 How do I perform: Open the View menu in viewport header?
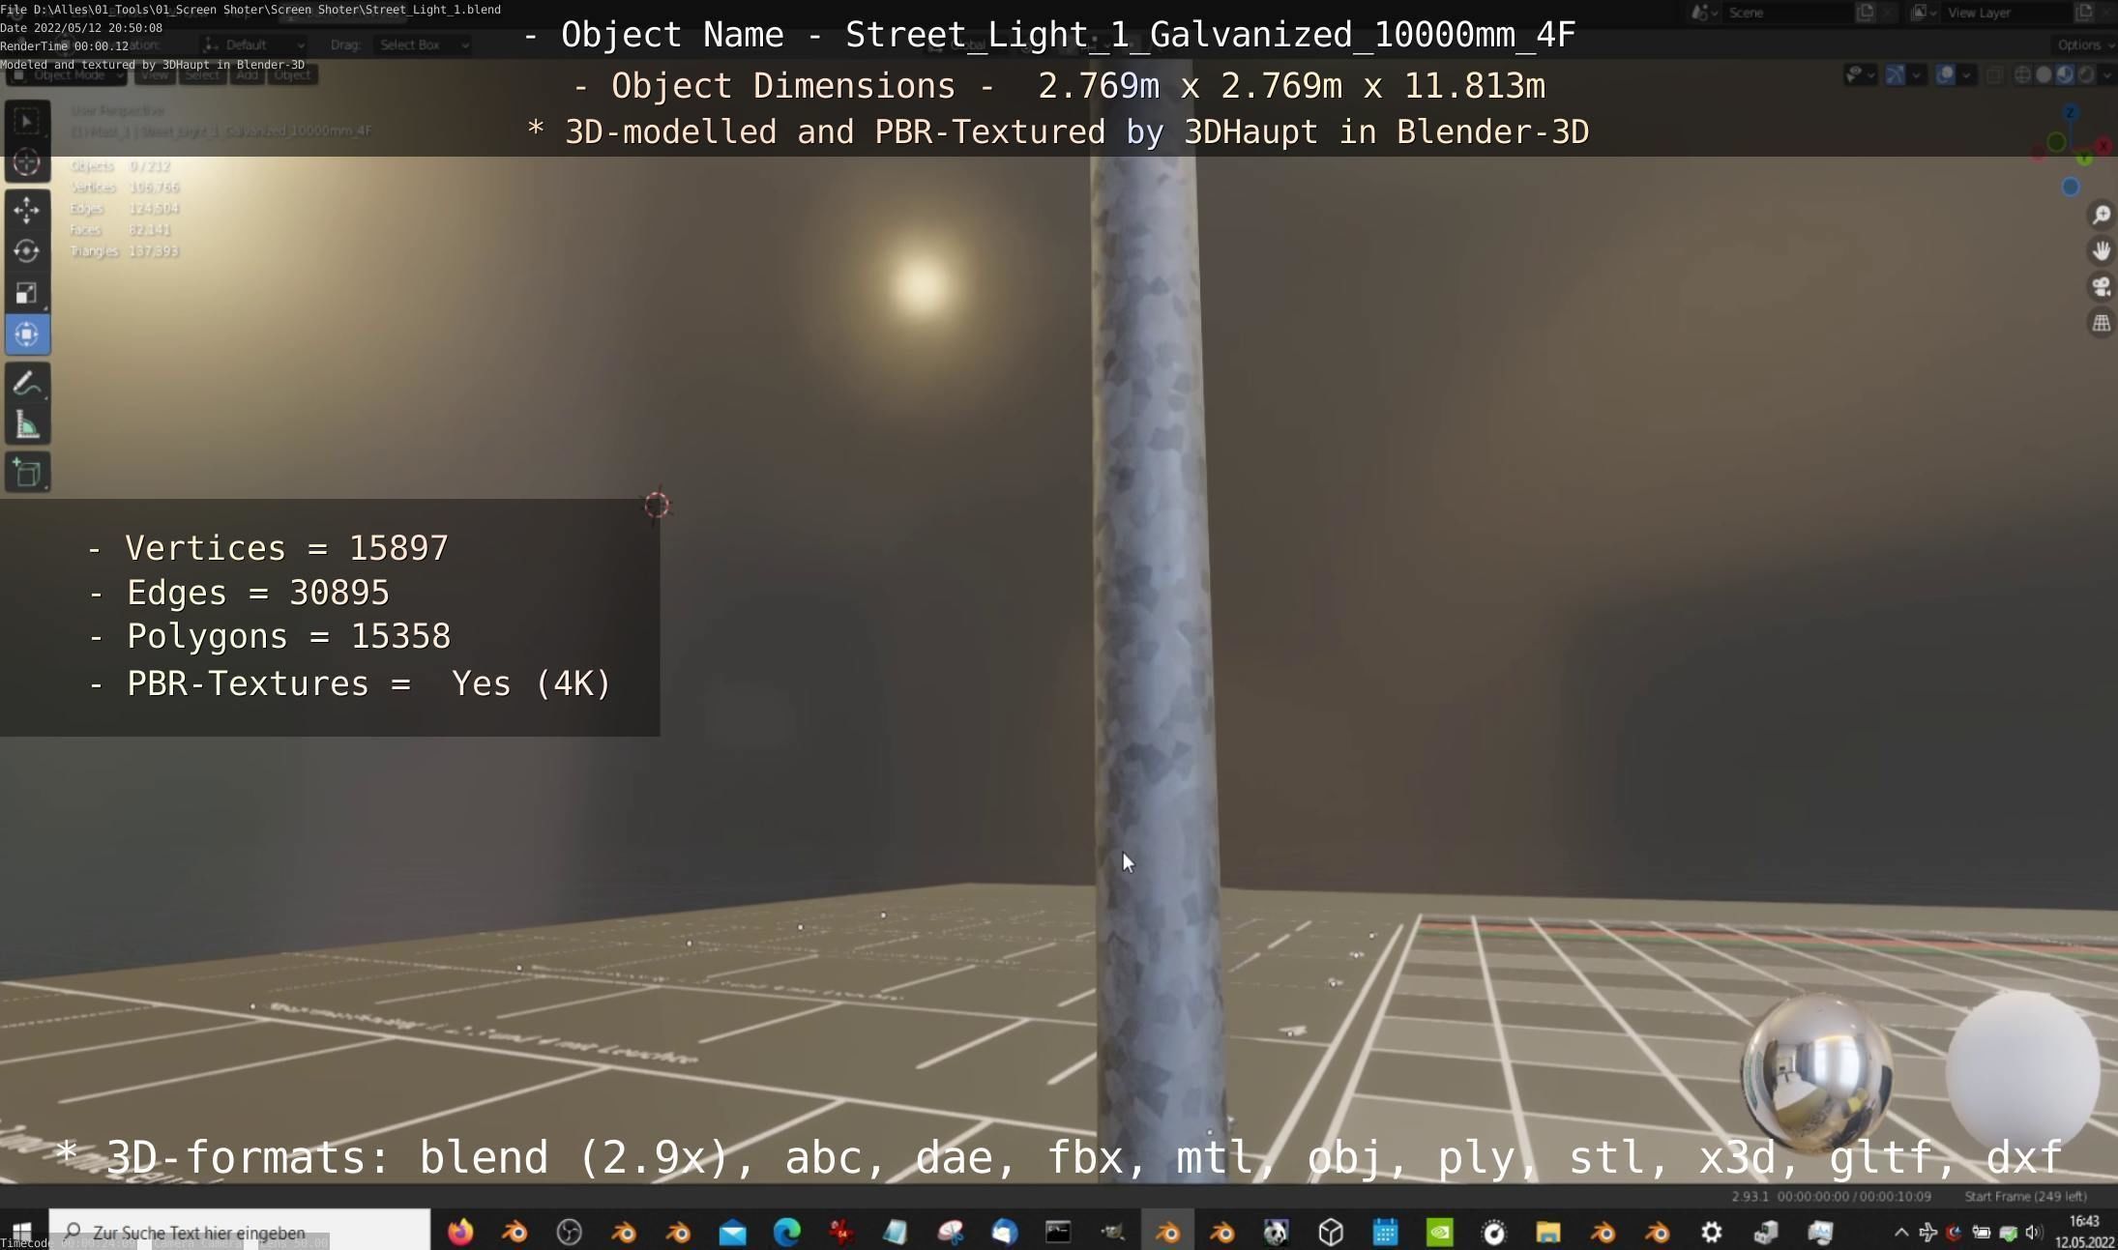pyautogui.click(x=155, y=74)
